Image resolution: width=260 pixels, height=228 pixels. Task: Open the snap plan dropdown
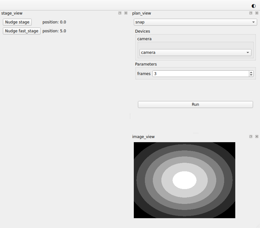coord(195,22)
